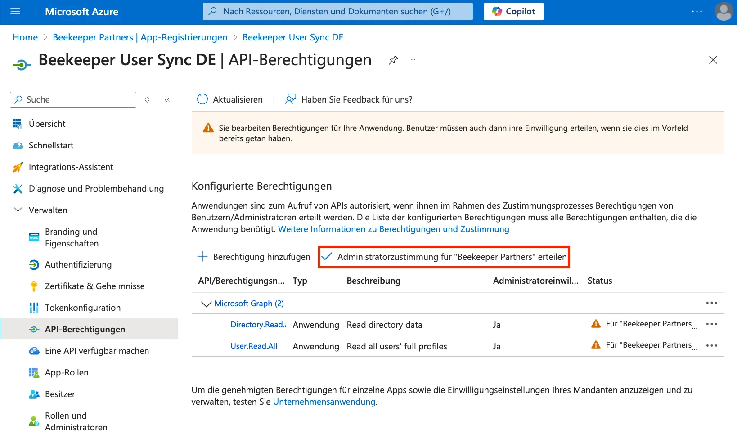This screenshot has height=433, width=737.
Task: Click the Integrations-Assistent rocket icon
Action: (18, 167)
